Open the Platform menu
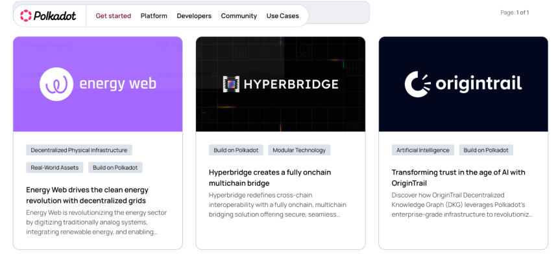This screenshot has height=257, width=558. pos(154,16)
